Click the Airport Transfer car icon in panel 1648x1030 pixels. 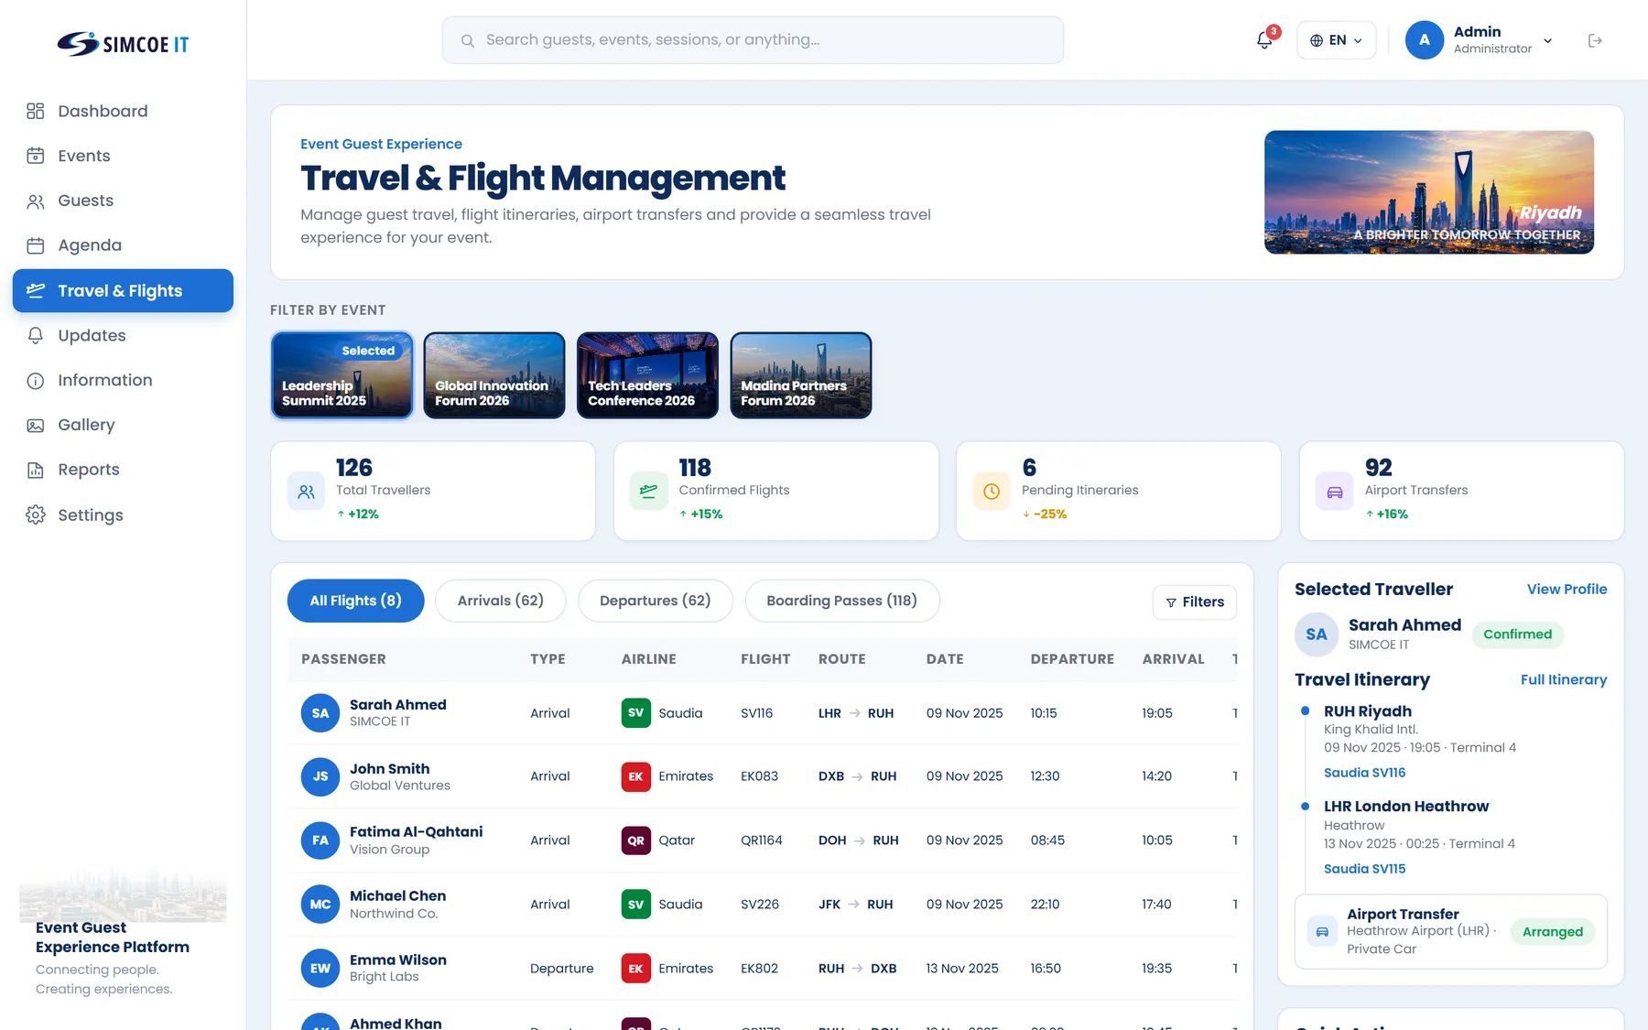point(1322,931)
